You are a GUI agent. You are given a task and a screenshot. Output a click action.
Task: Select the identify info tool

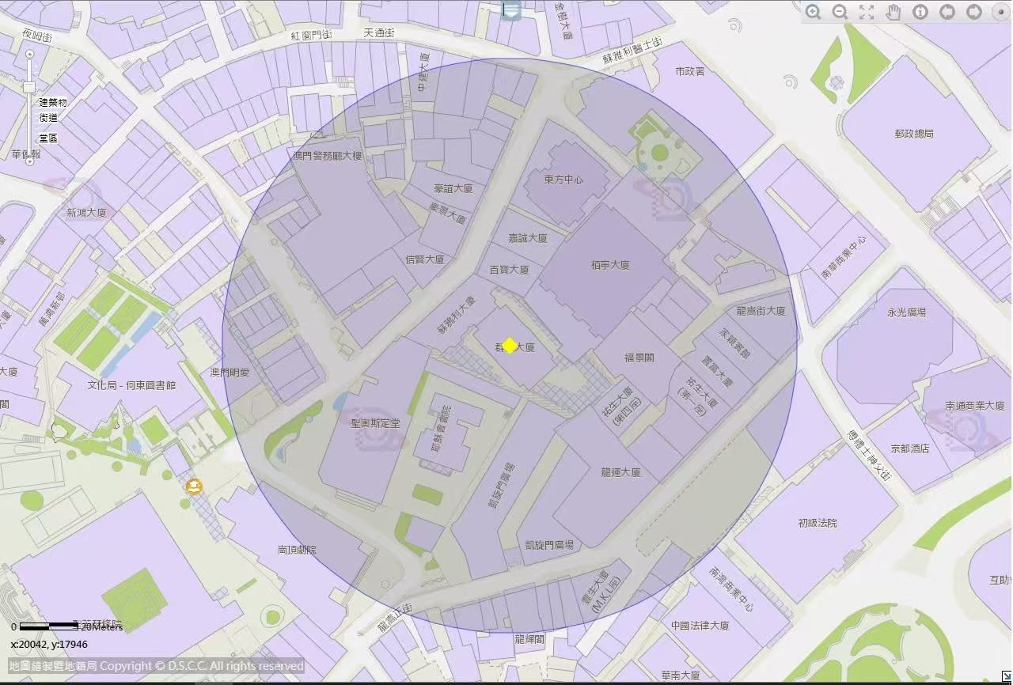[x=920, y=12]
